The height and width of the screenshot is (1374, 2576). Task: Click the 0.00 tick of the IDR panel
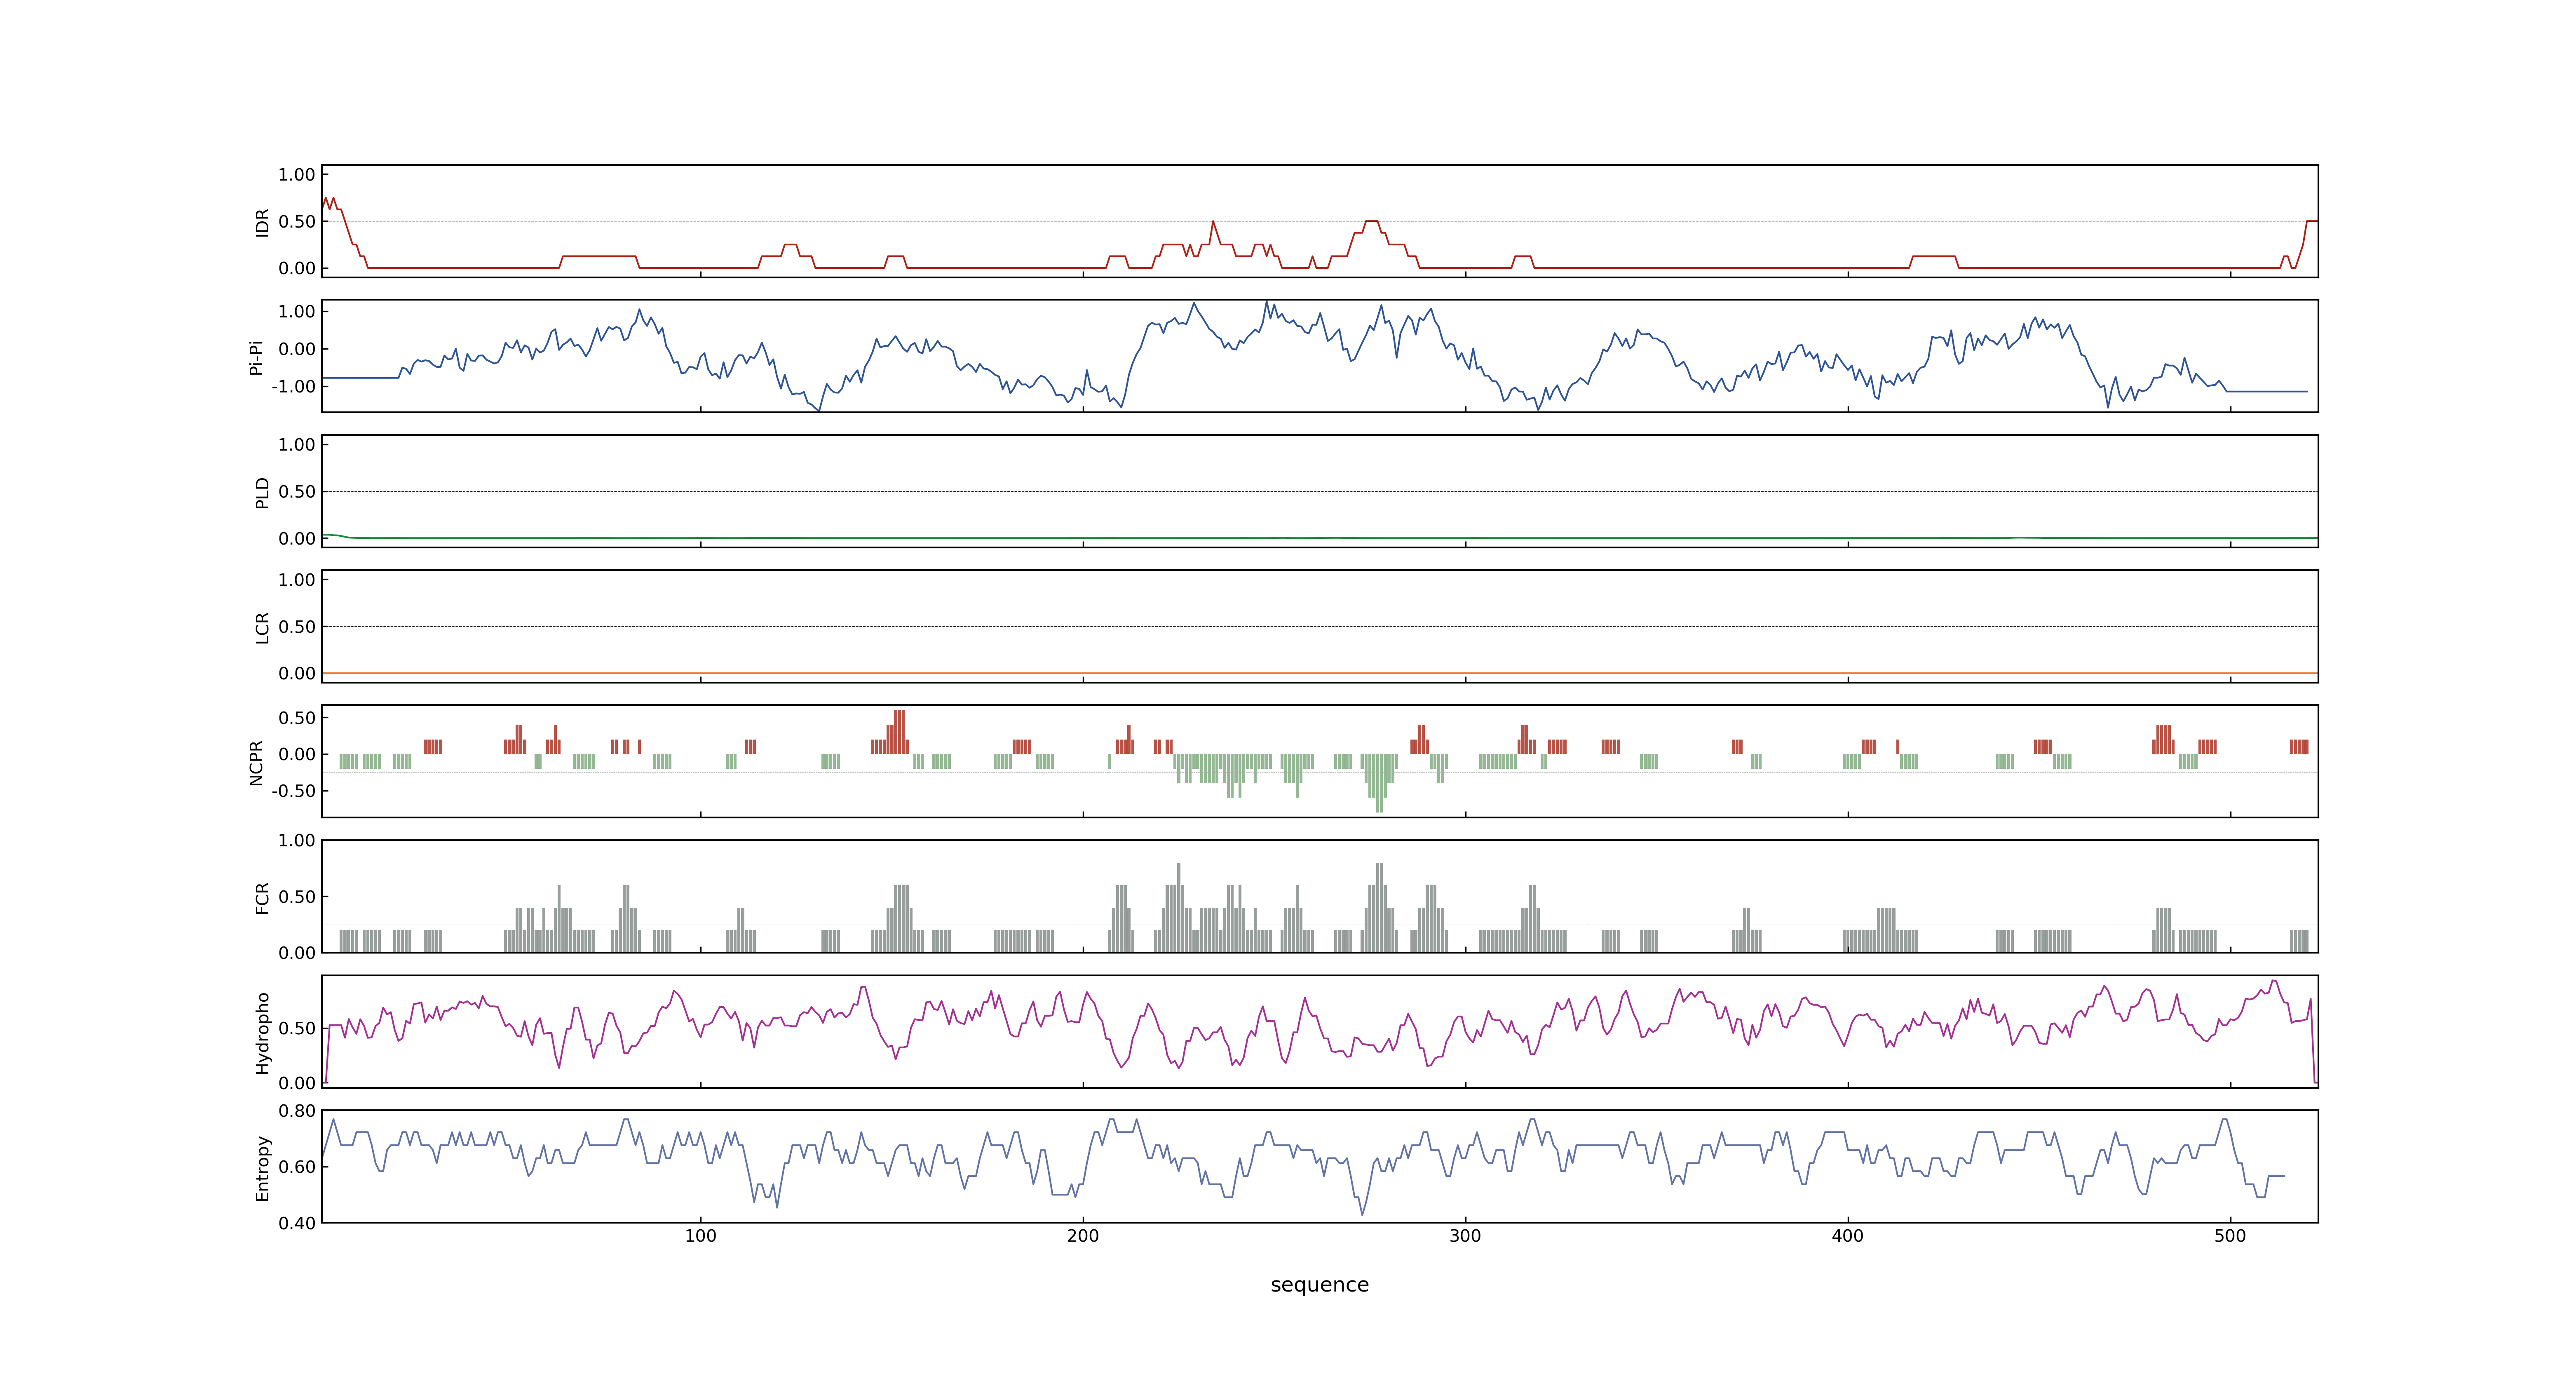pos(297,268)
